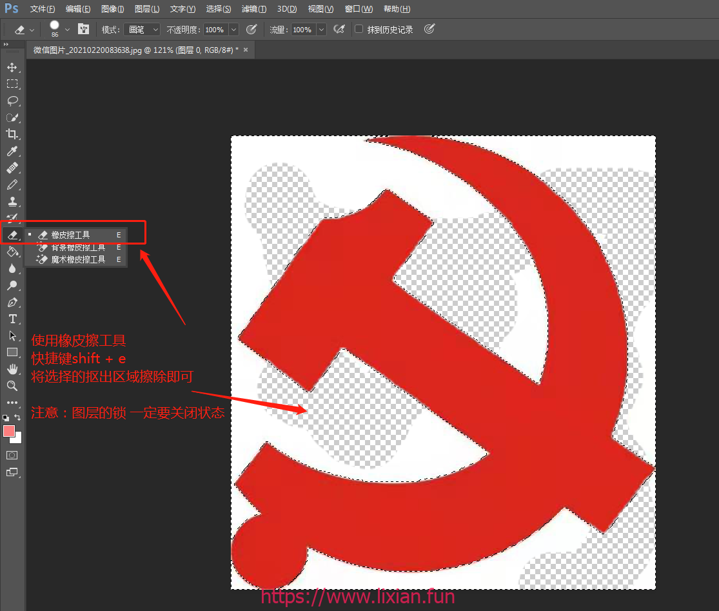Viewport: 719px width, 611px height.
Task: Swap foreground and background colors
Action: (x=18, y=418)
